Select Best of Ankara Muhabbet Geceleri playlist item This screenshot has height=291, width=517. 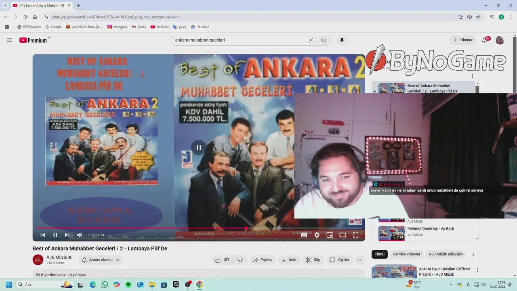(423, 88)
